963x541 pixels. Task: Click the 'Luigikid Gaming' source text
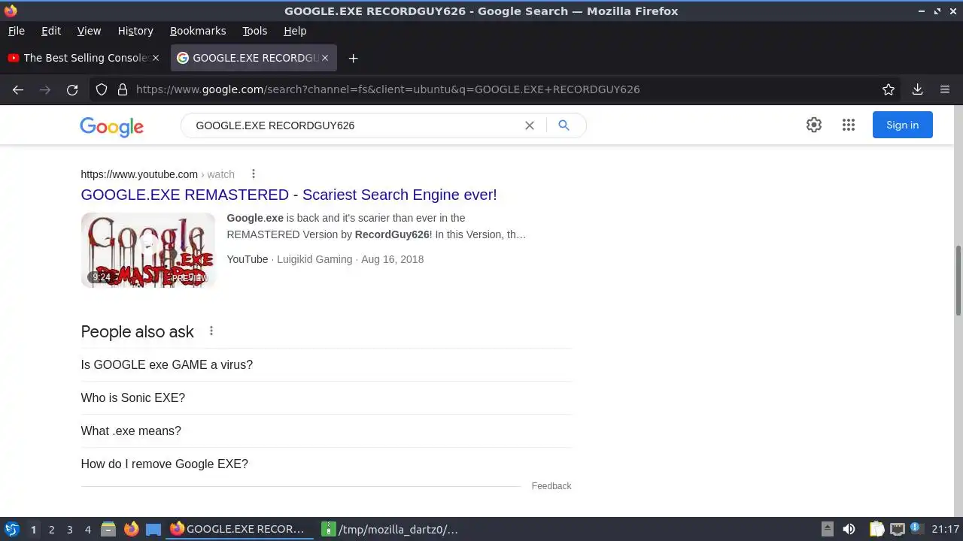coord(314,259)
